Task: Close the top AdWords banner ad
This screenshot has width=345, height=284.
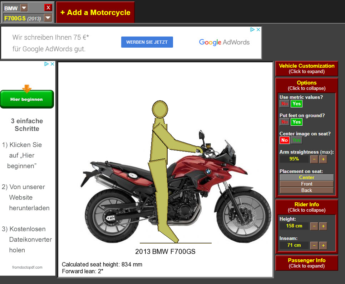Action: pos(258,30)
